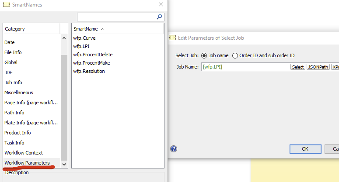This screenshot has width=339, height=182.
Task: Open the Job Info category
Action: coord(13,82)
